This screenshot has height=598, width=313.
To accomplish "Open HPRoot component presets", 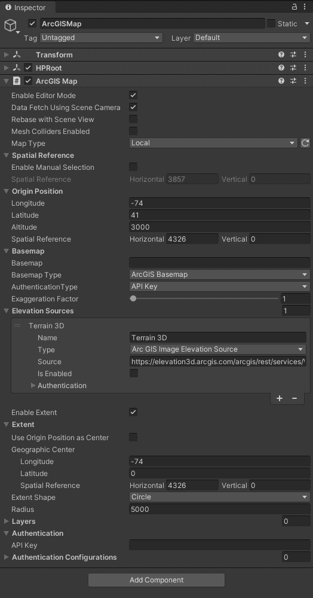I will click(x=293, y=68).
